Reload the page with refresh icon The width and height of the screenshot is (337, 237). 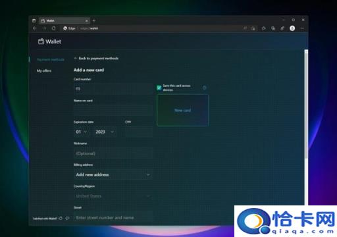pos(54,28)
